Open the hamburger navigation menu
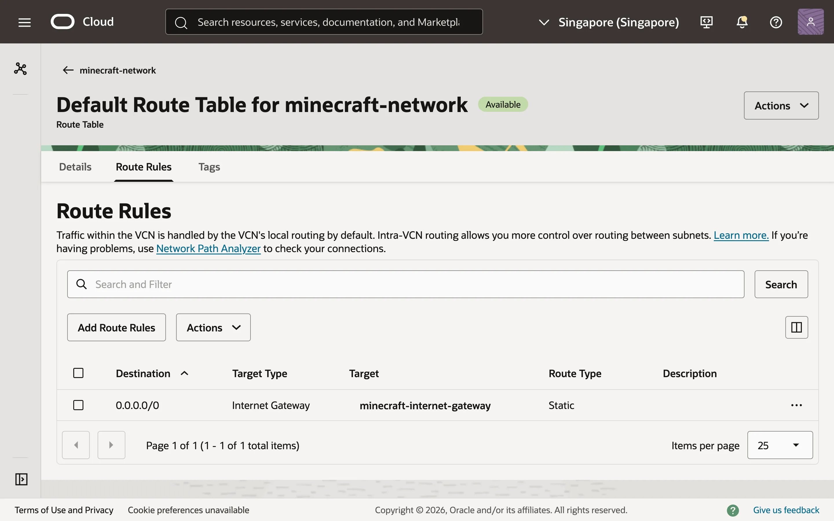834x521 pixels. 24,22
